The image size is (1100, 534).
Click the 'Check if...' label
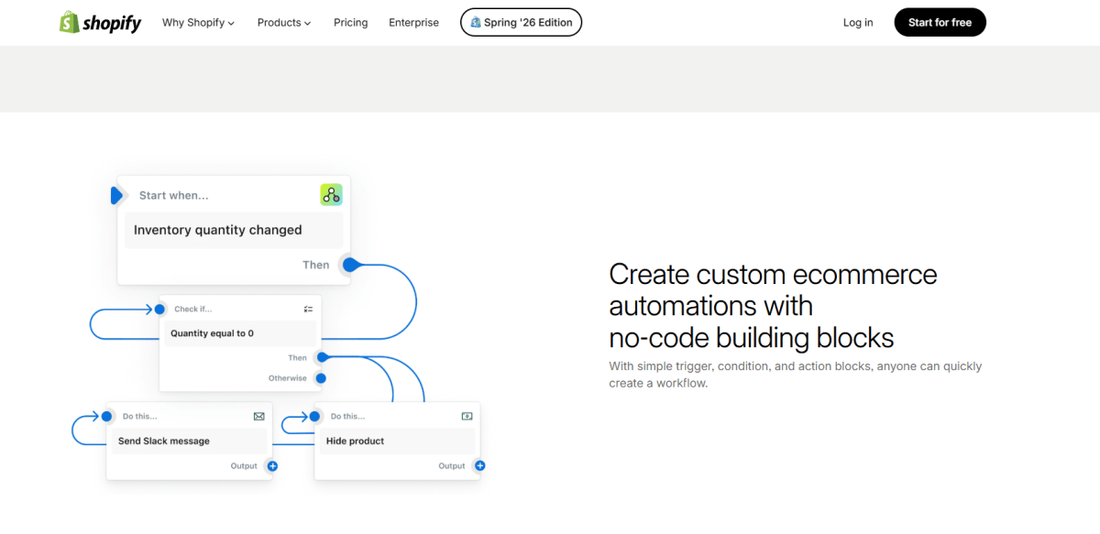click(193, 310)
